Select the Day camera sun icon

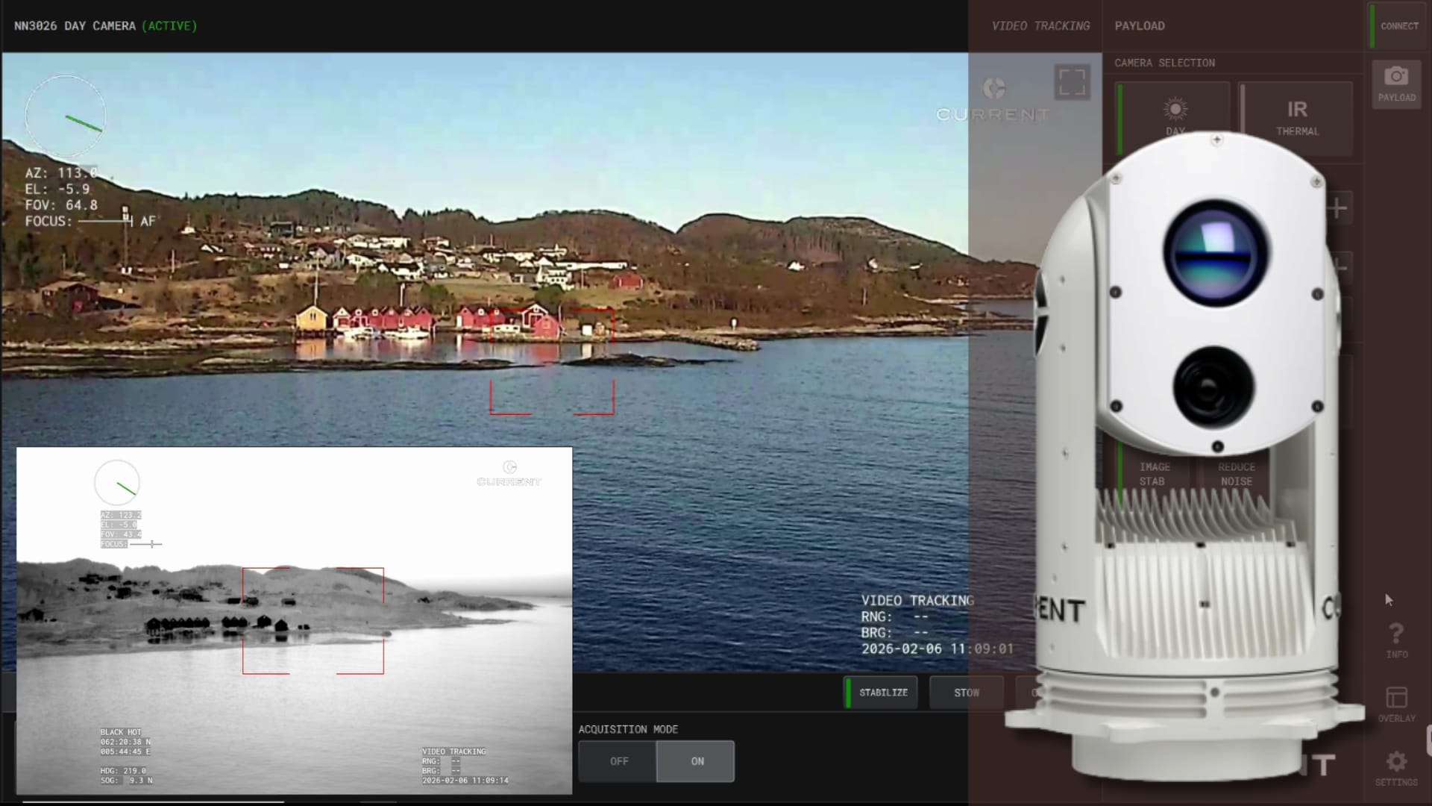click(x=1175, y=110)
